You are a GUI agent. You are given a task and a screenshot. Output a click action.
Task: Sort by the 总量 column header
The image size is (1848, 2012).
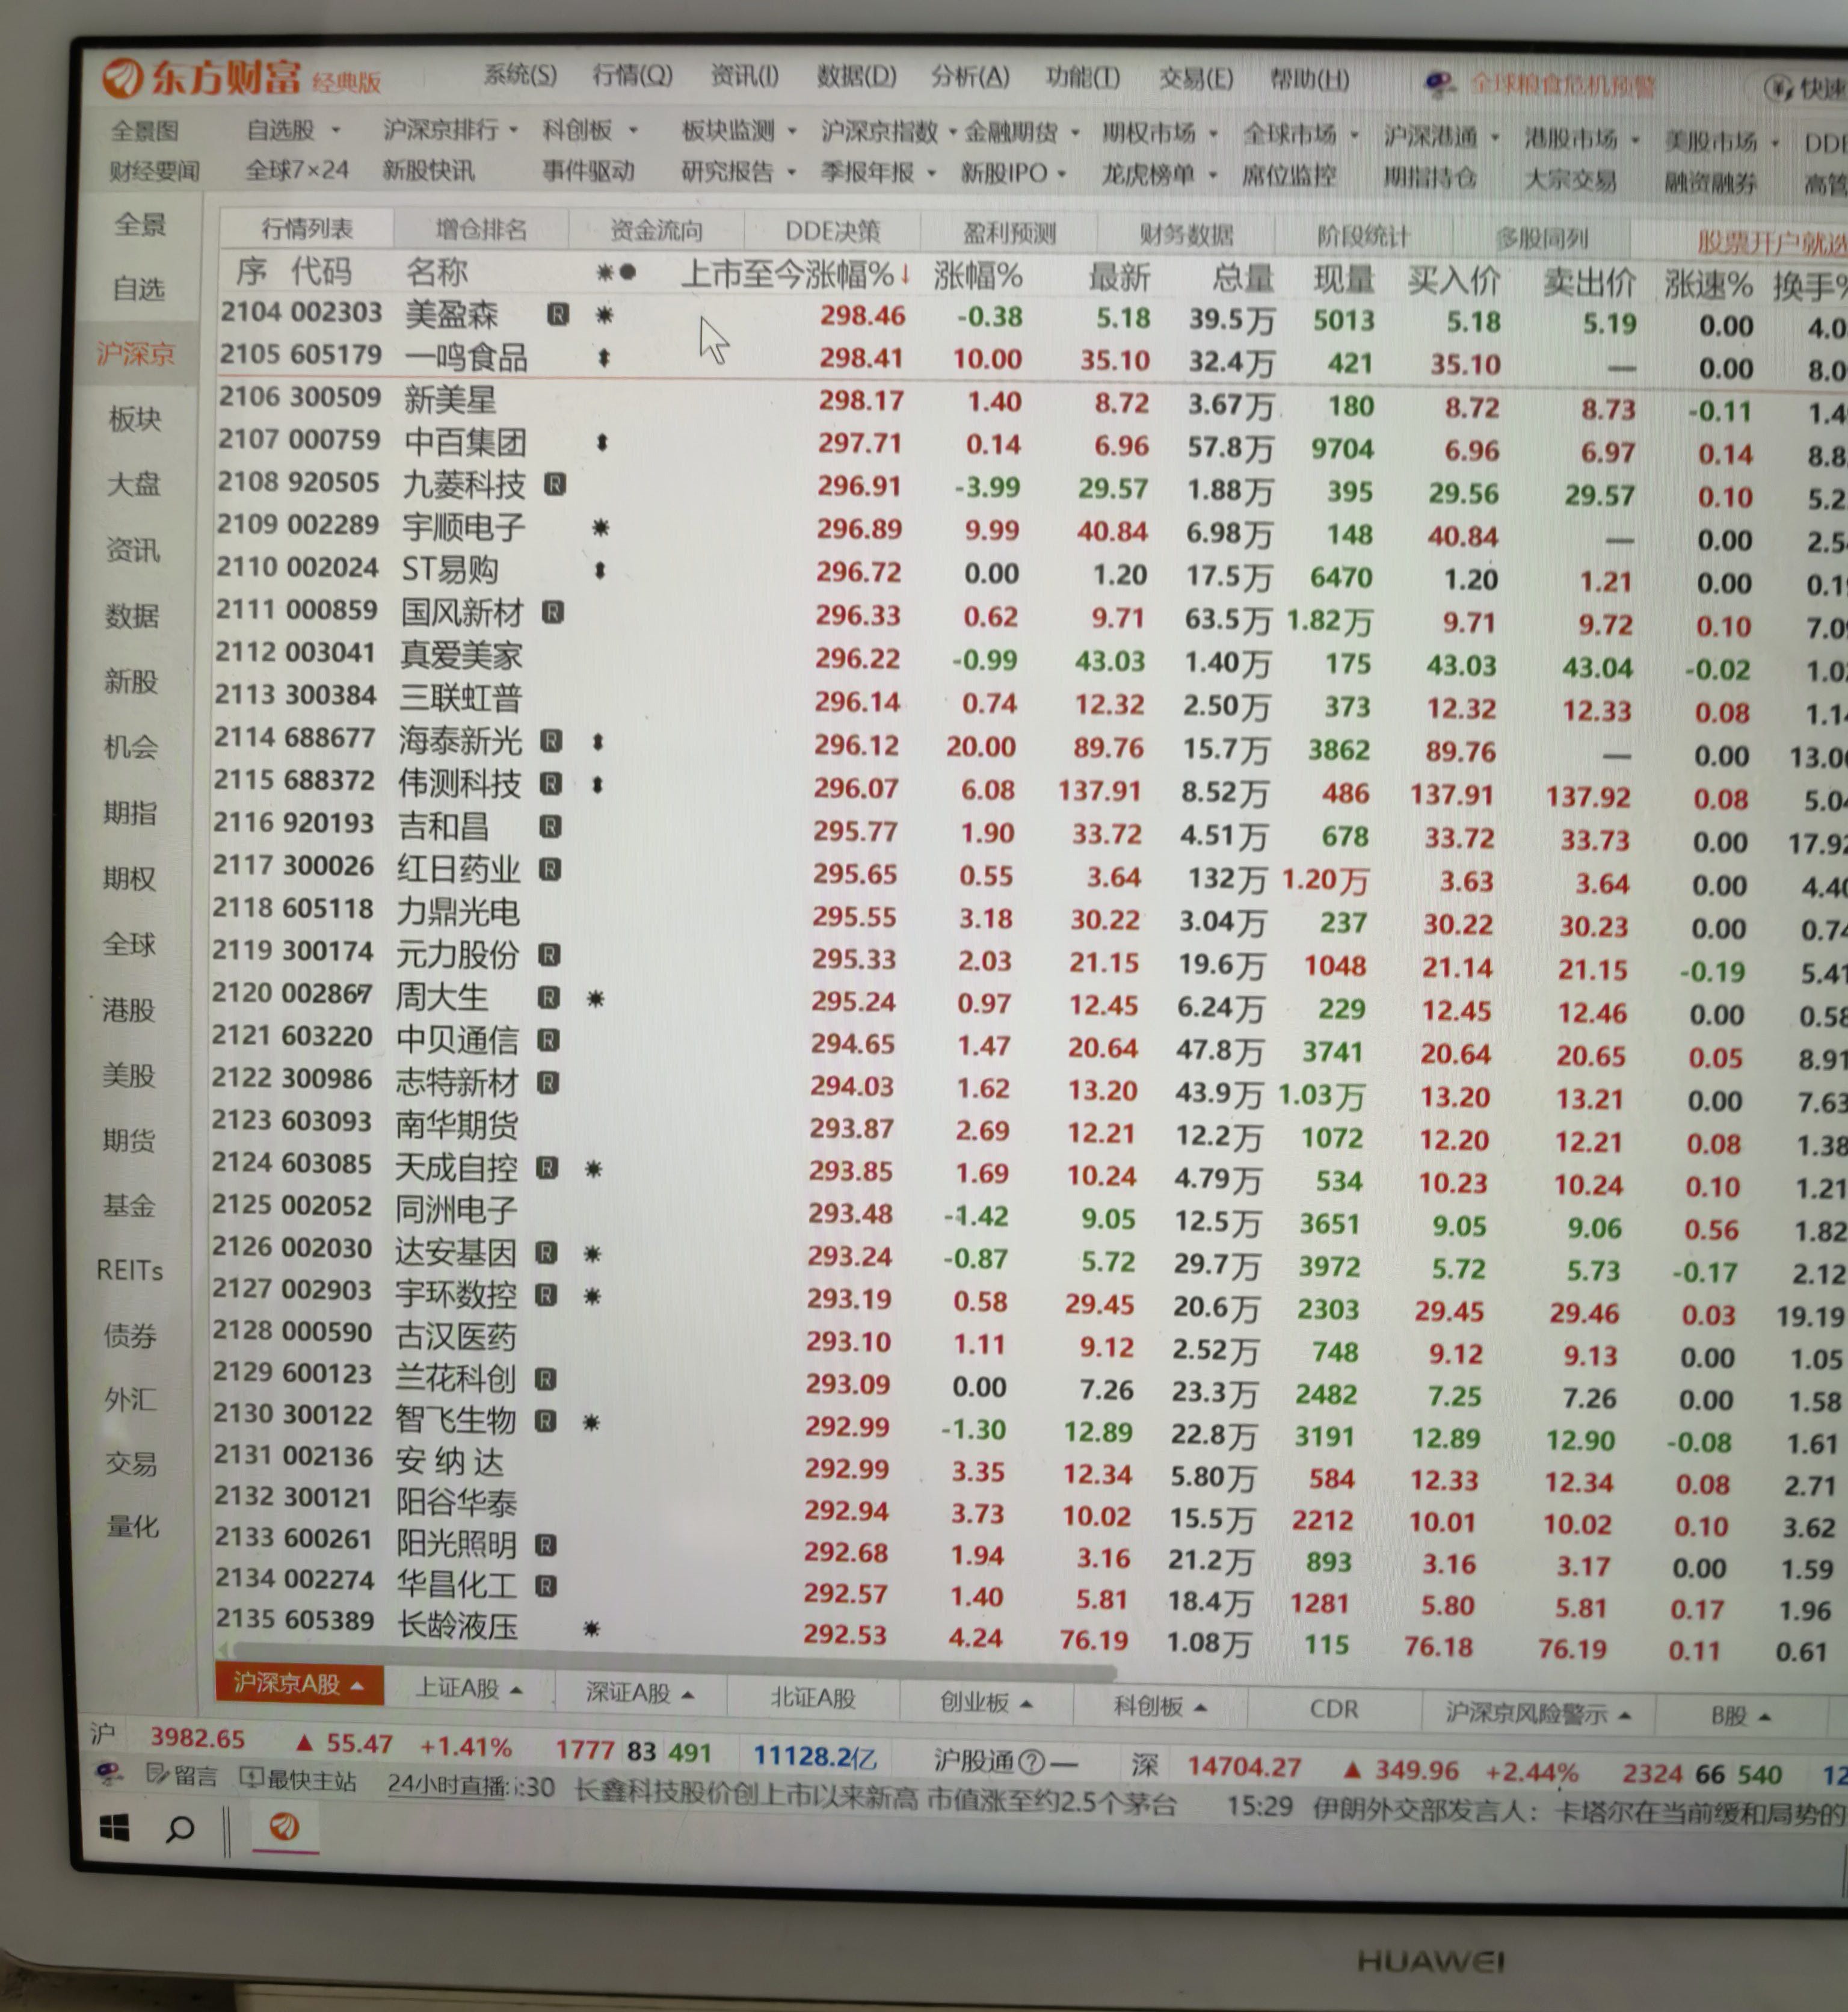1243,279
